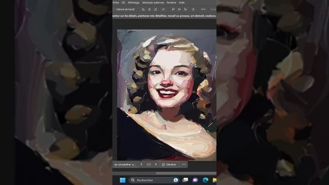Show previous generated variation

tap(141, 164)
